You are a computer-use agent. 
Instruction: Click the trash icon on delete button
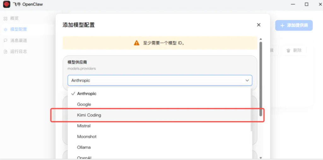pos(288,50)
